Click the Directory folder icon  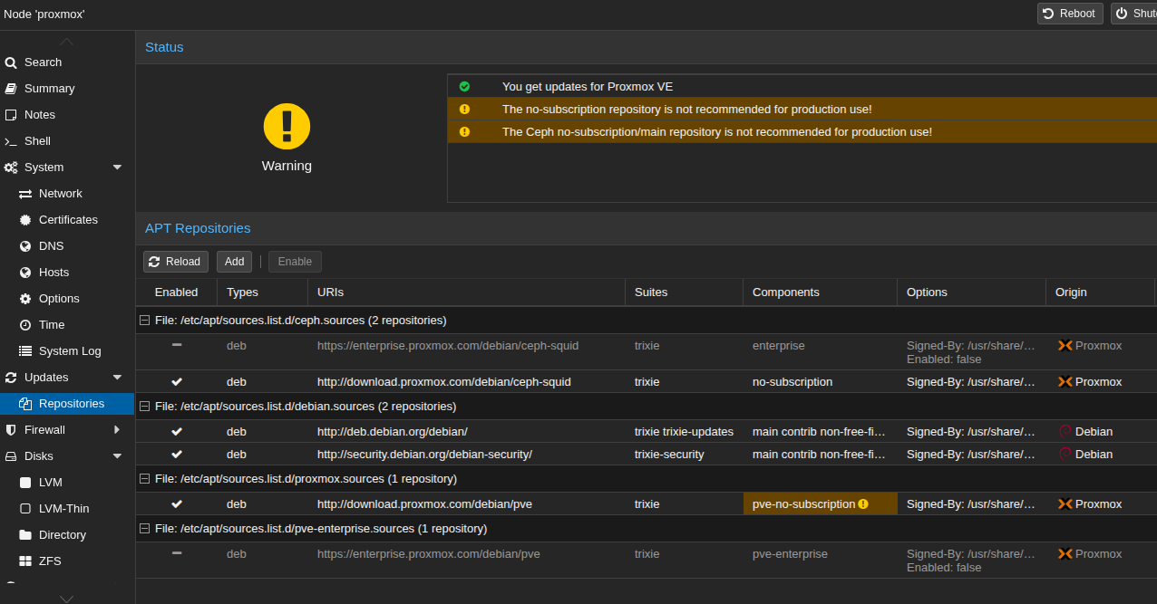25,535
